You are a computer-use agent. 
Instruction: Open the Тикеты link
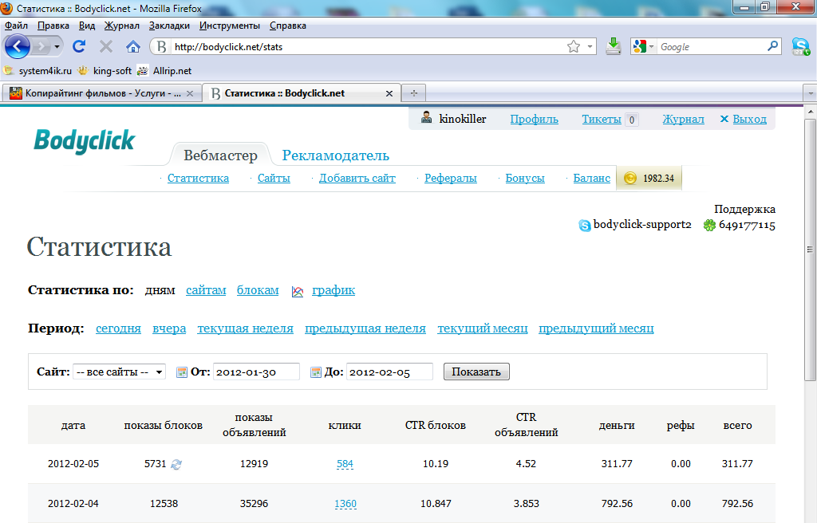coord(602,120)
